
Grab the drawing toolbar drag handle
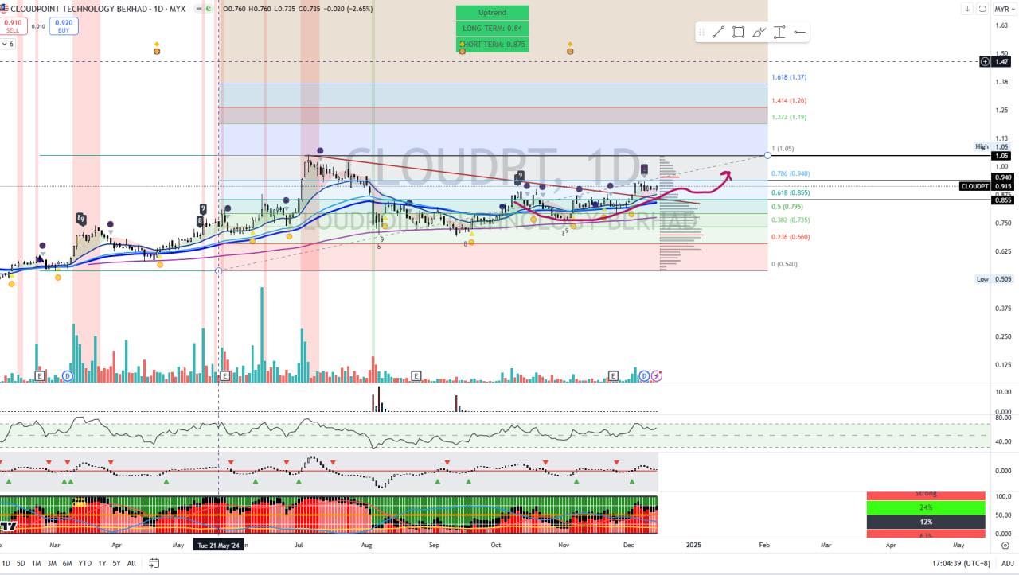click(x=701, y=33)
